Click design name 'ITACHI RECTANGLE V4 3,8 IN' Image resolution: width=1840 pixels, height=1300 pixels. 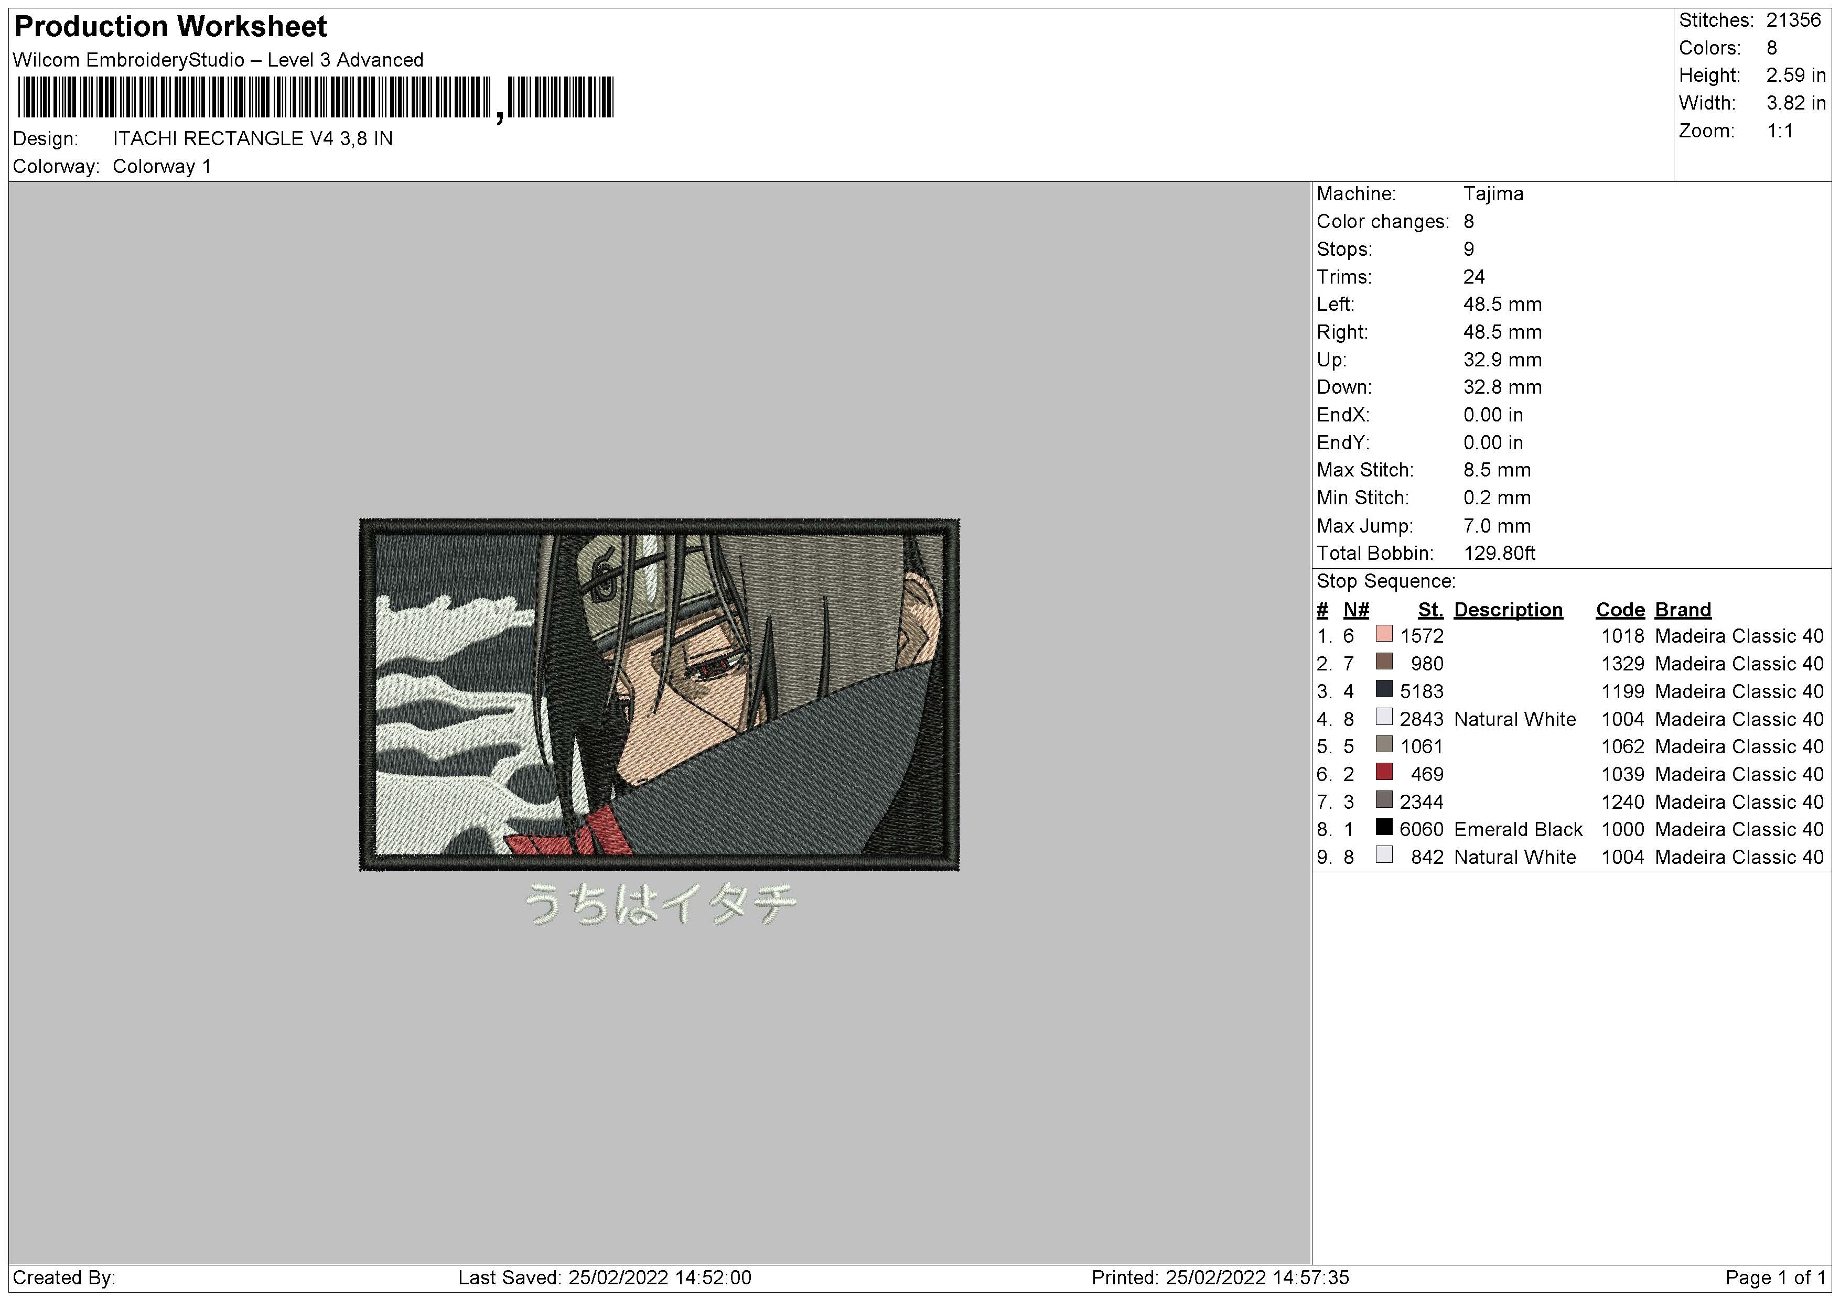[252, 138]
